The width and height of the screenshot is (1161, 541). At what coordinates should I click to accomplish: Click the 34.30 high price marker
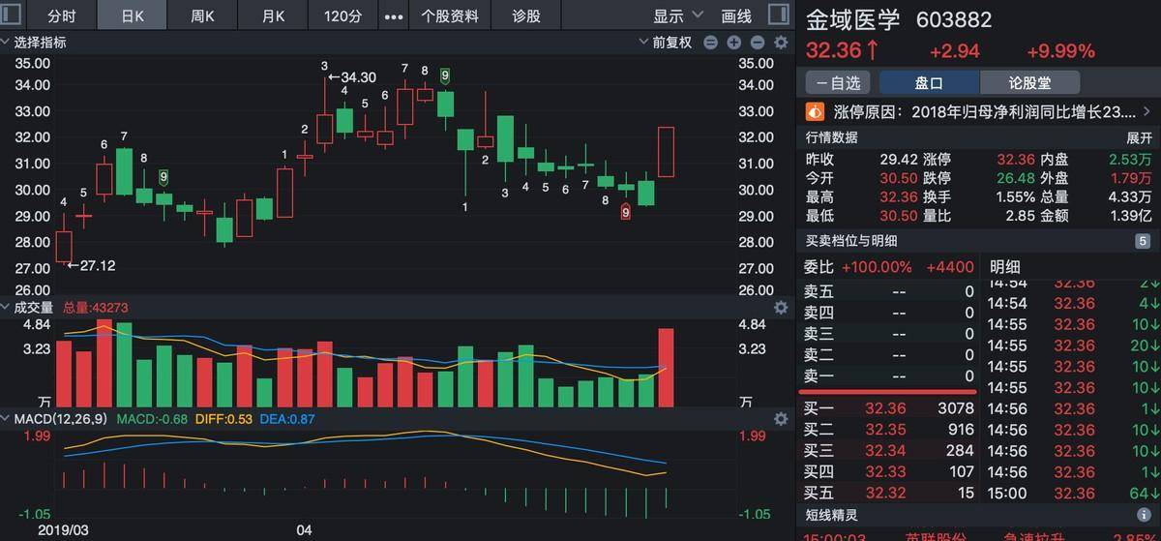tap(352, 77)
